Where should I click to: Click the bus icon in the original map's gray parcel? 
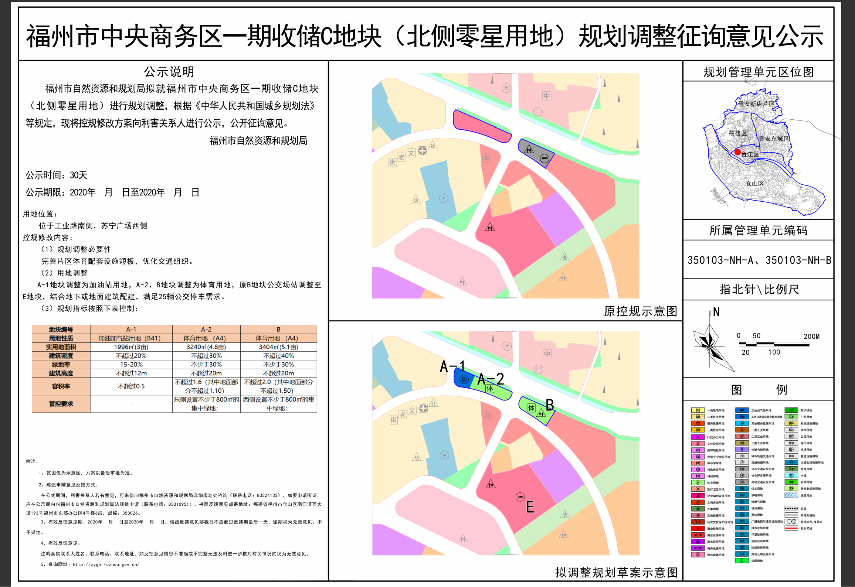[544, 158]
